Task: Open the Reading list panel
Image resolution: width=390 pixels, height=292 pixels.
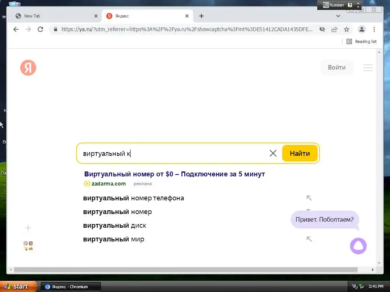Action: (361, 41)
